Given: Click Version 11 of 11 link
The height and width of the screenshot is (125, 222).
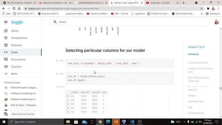Looking at the screenshot, I should coord(196,47).
